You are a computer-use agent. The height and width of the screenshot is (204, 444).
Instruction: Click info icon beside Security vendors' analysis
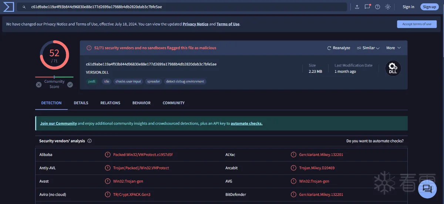(90, 141)
